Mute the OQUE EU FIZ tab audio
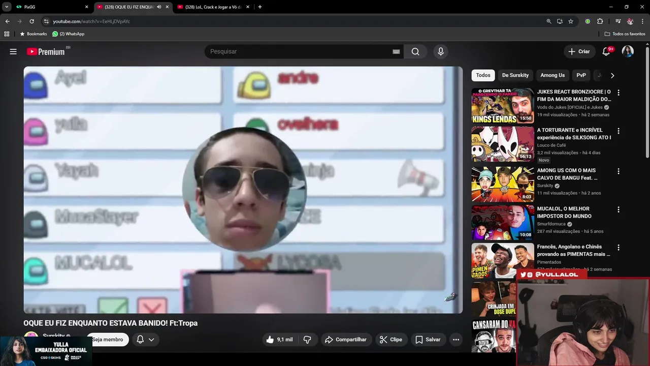 pos(159,7)
